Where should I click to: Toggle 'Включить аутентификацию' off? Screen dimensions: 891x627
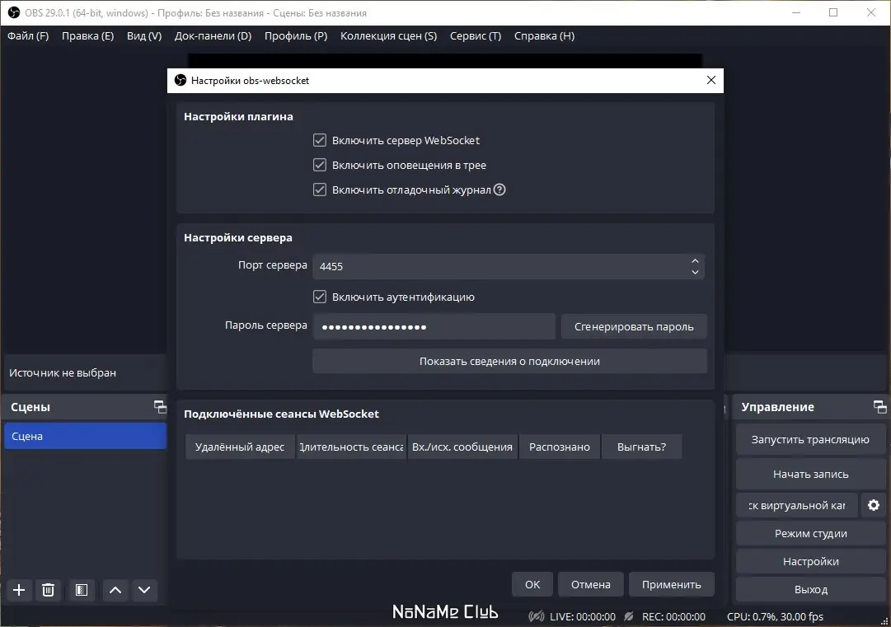319,297
